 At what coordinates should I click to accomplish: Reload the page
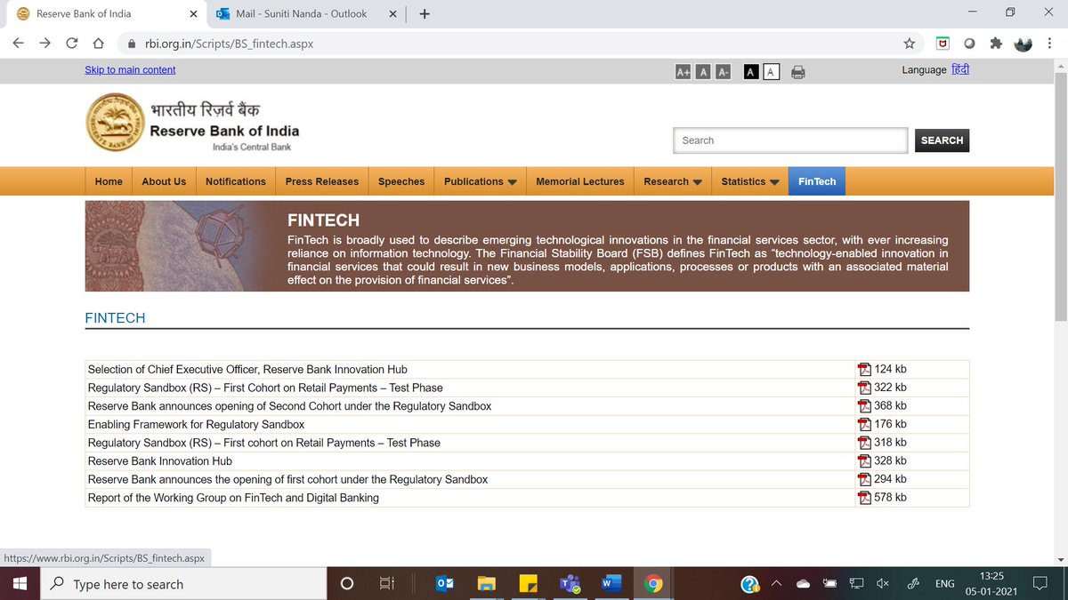pyautogui.click(x=72, y=43)
